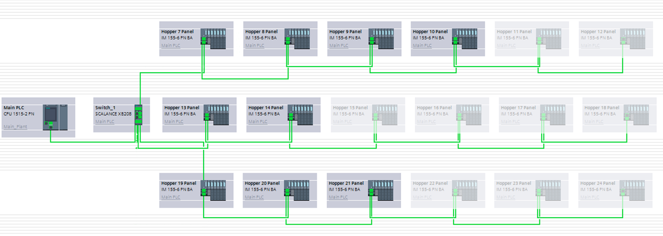Open the Main PLC link in Hopper 7 Panel
The height and width of the screenshot is (236, 663).
[x=170, y=46]
